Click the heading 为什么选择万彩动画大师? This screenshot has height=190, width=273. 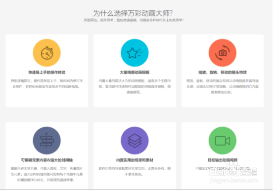pos(133,13)
